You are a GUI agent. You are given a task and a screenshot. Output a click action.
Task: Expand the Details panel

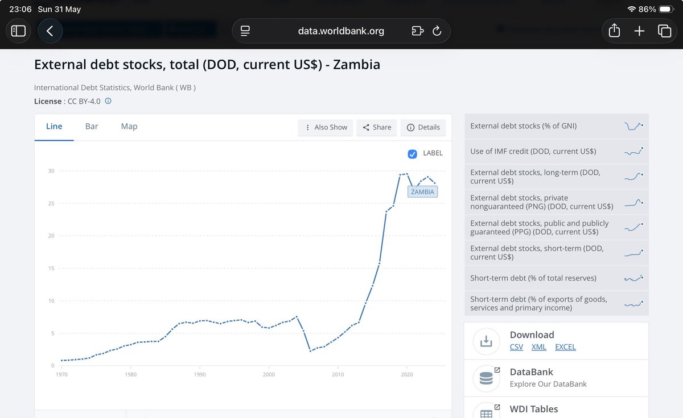423,127
